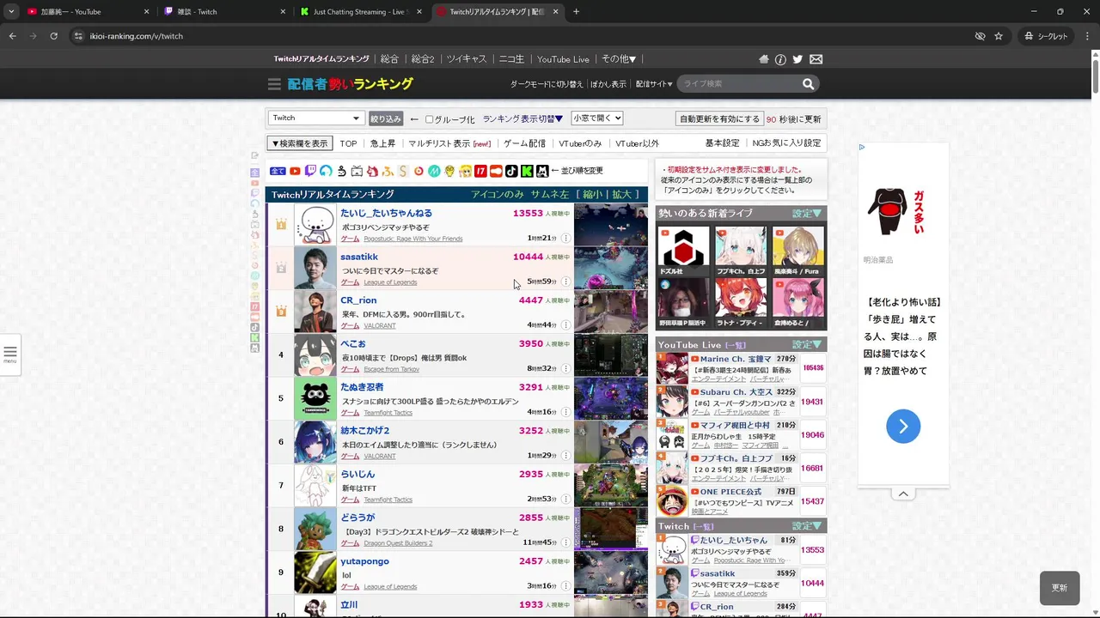Select the 急上昇 tab

coord(382,143)
